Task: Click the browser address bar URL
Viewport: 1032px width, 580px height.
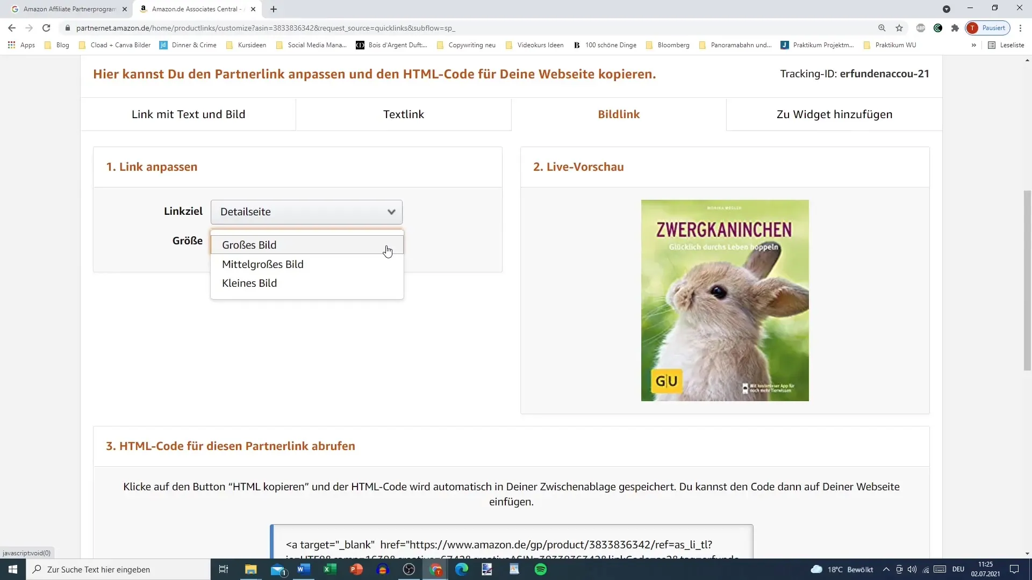Action: point(266,28)
